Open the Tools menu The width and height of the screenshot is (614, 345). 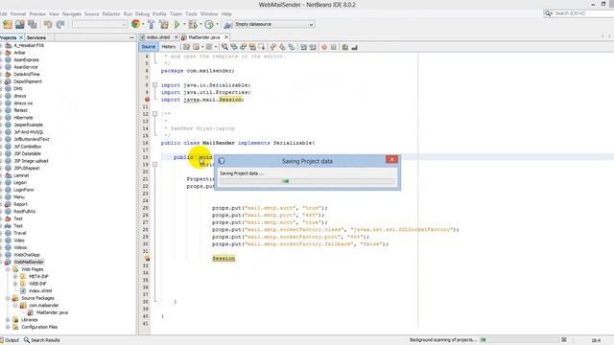tap(192, 13)
